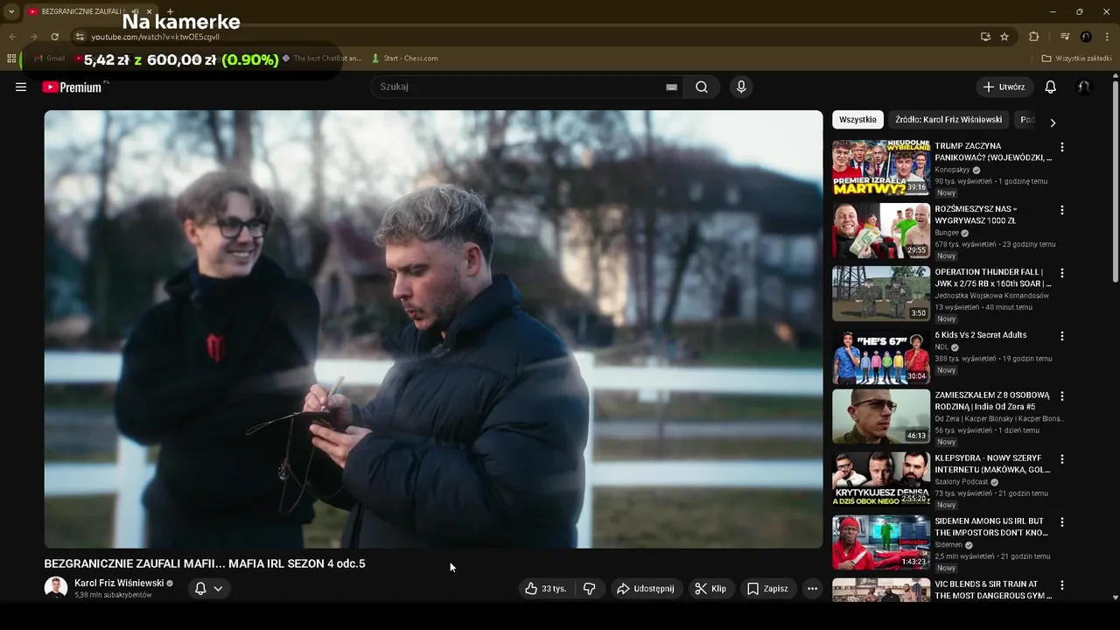This screenshot has height=630, width=1120.
Task: Open the YouTube hamburger guide menu
Action: tap(21, 87)
